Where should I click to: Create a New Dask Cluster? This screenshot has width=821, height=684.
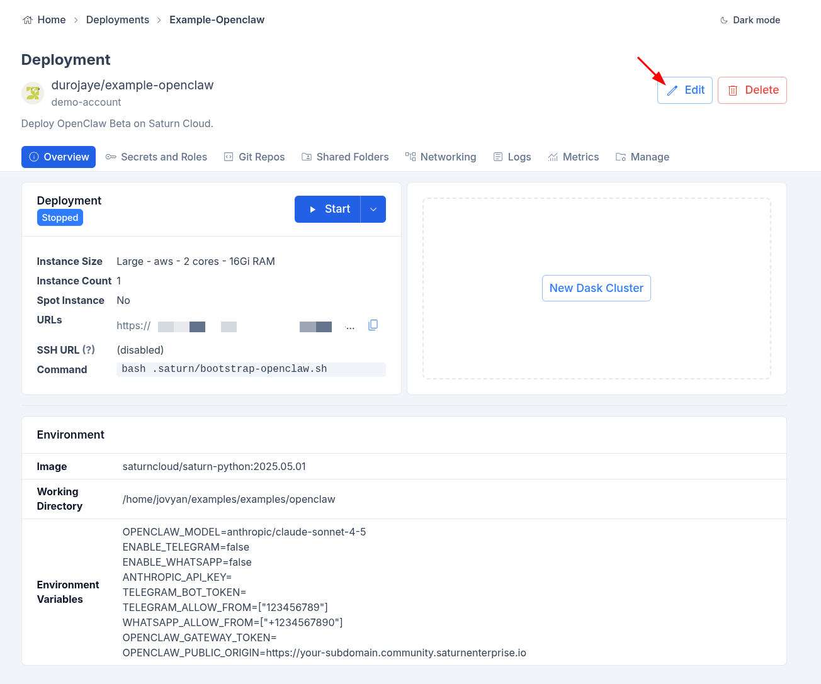[596, 288]
